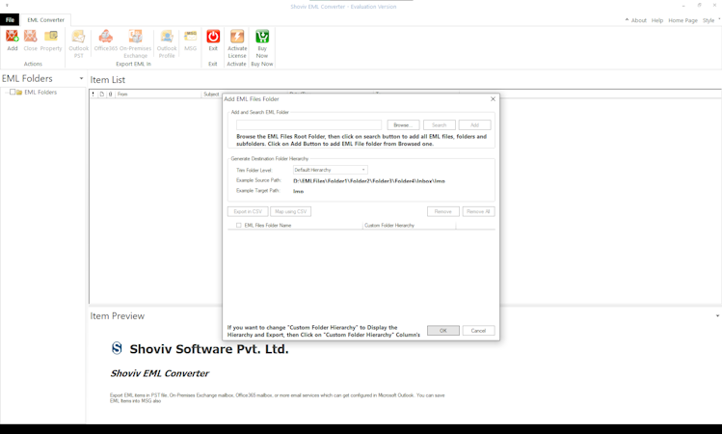This screenshot has height=434, width=722.
Task: Click the Shoviv logo in preview
Action: (x=117, y=348)
